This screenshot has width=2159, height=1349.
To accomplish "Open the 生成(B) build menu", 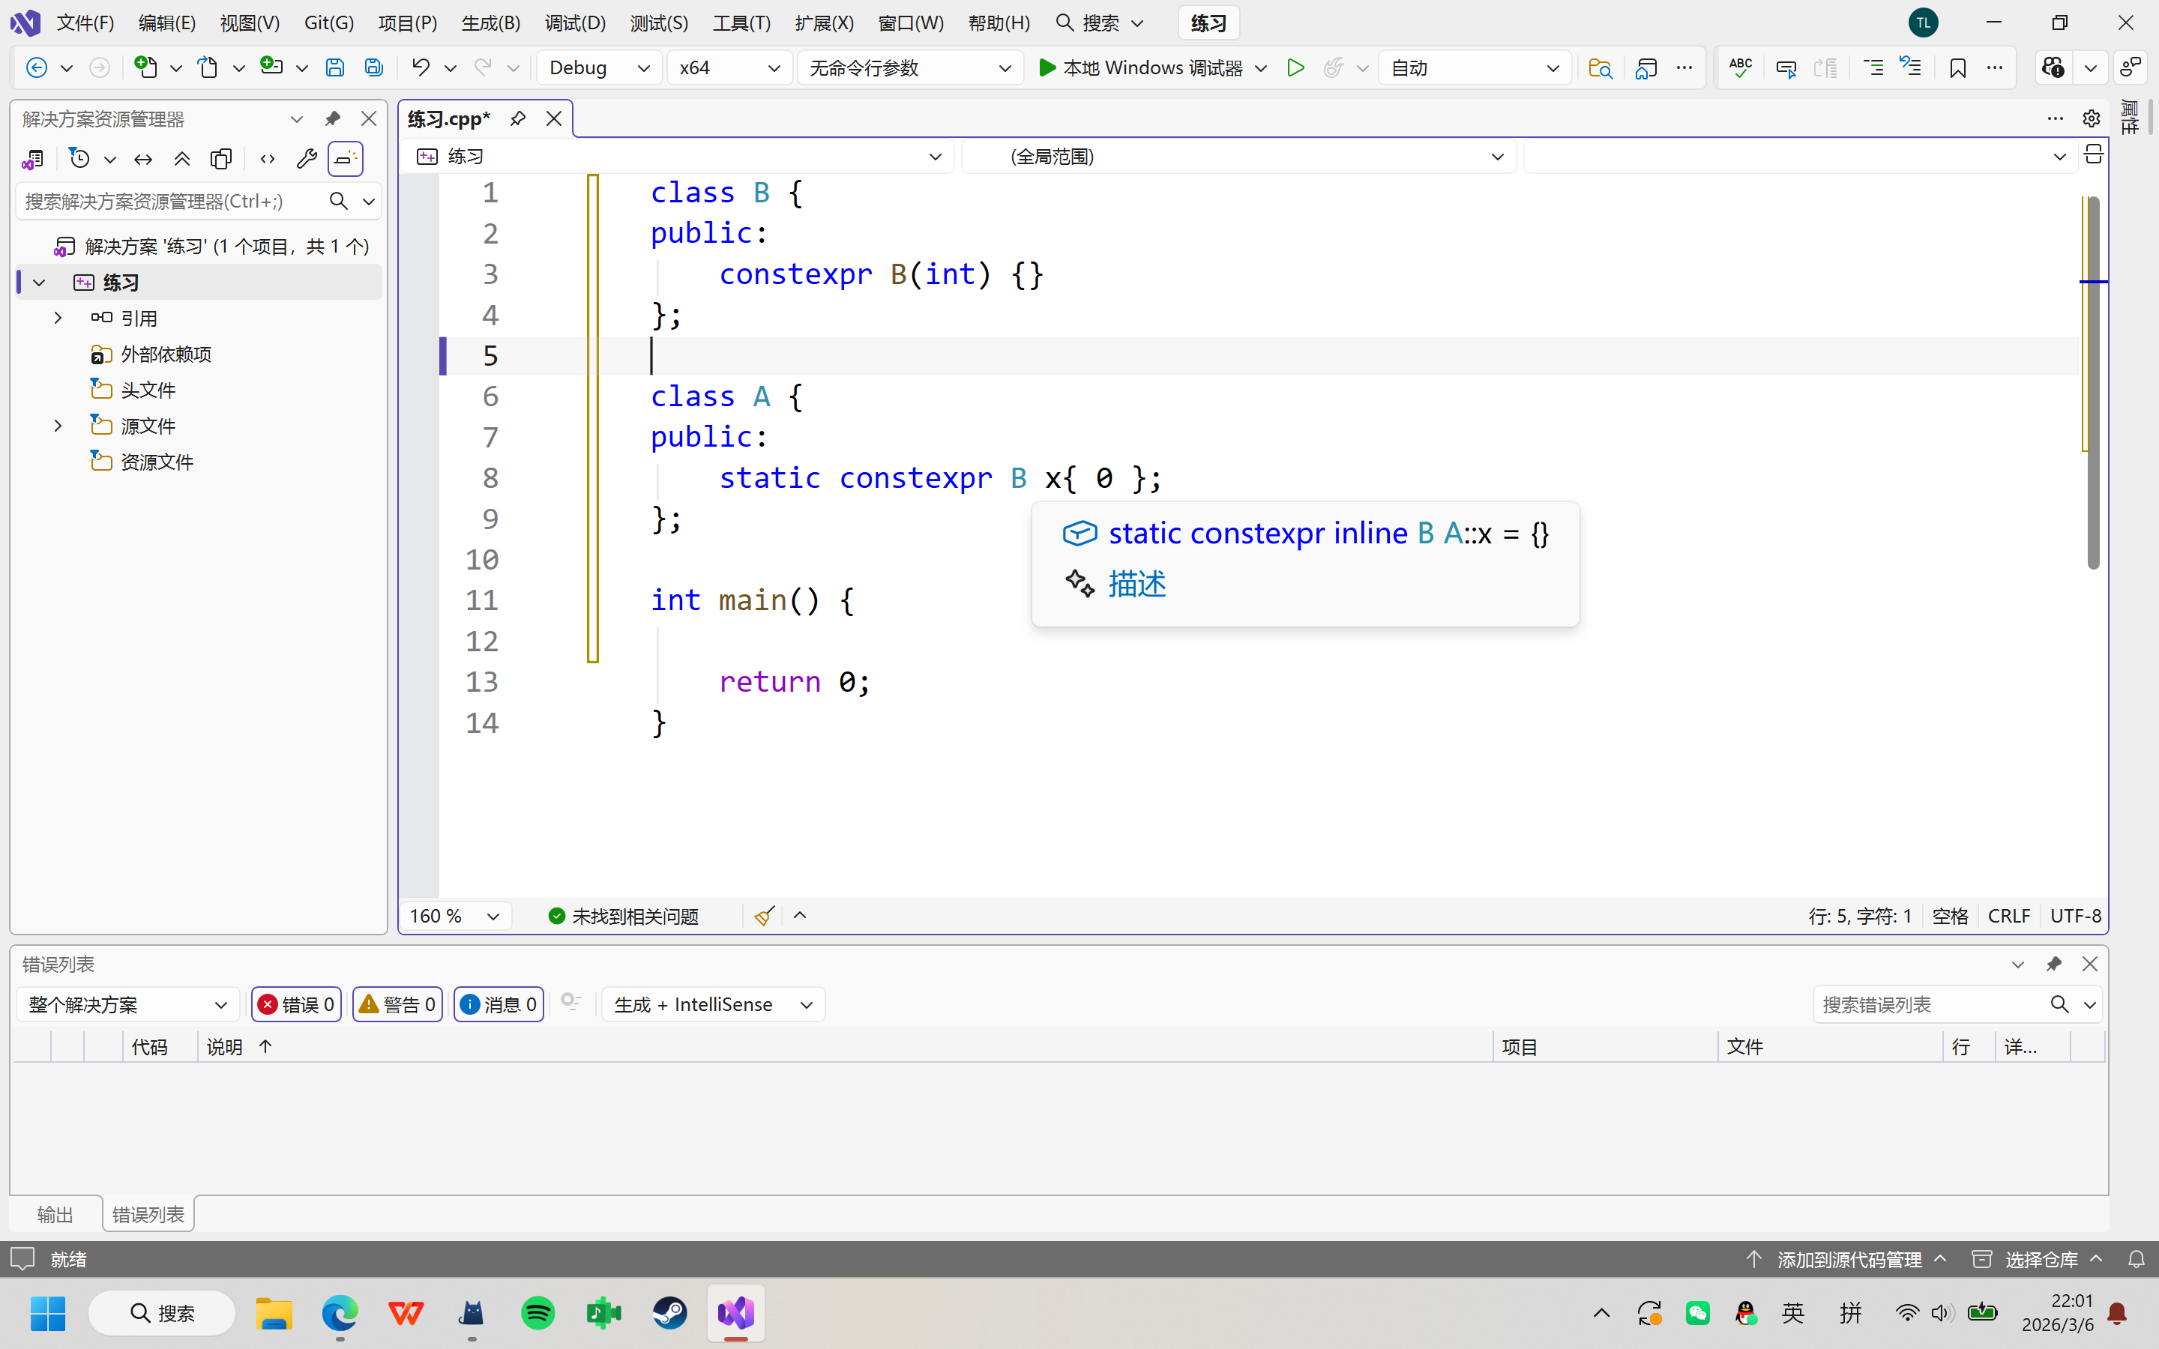I will pos(491,23).
